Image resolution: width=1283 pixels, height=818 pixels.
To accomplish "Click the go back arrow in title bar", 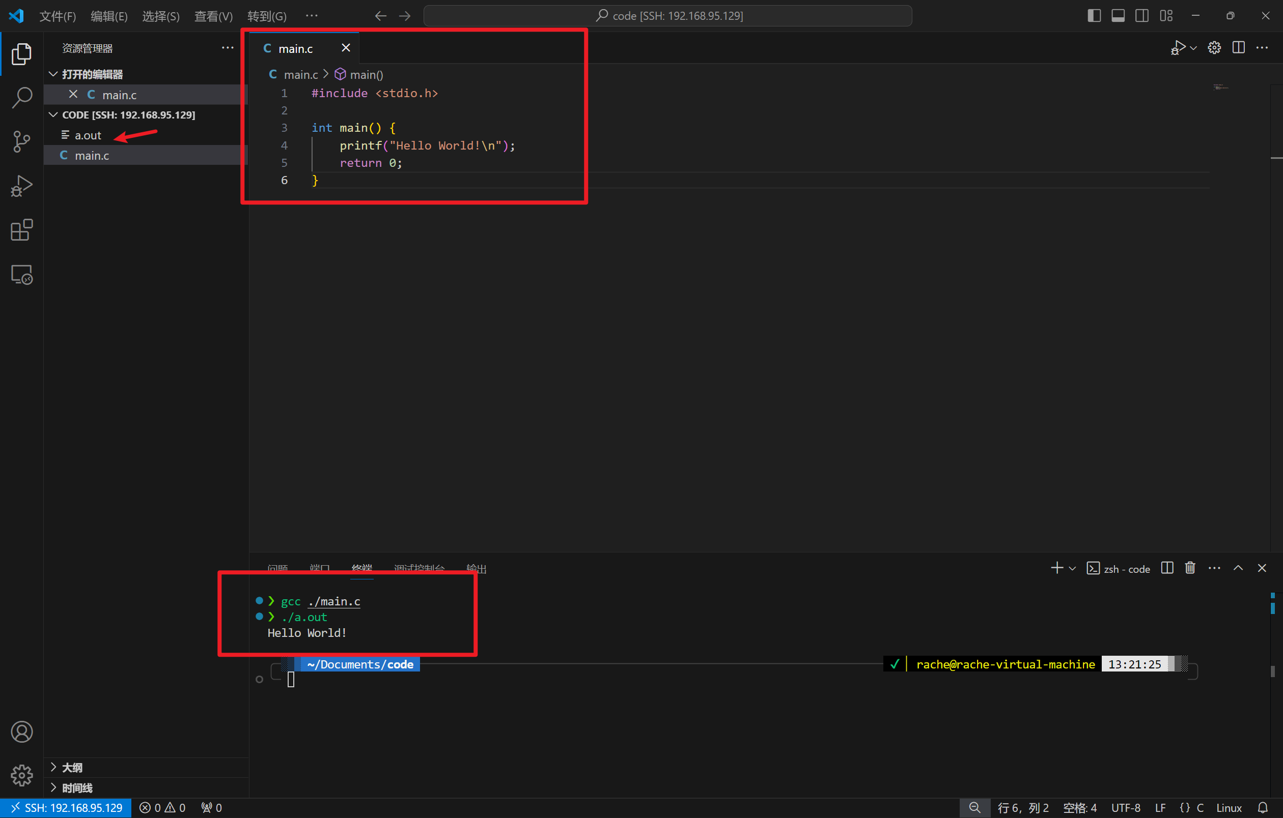I will pyautogui.click(x=380, y=16).
